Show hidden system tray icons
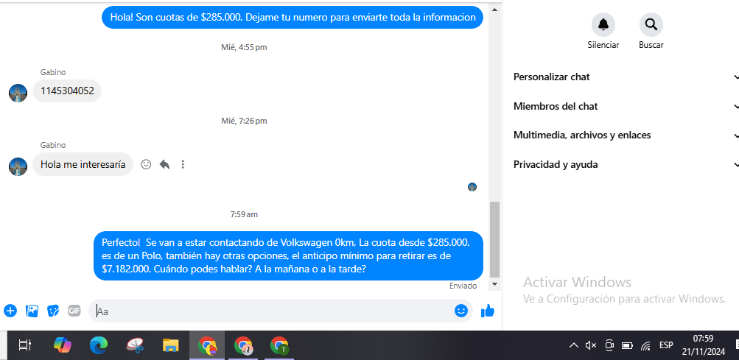 [x=573, y=345]
